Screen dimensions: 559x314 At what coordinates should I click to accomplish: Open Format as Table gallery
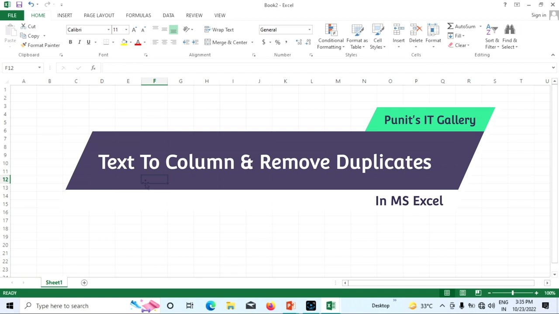357,37
